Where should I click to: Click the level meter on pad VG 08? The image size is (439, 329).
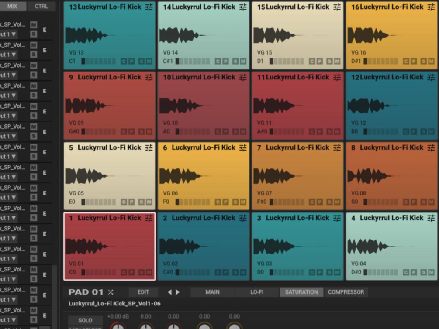point(381,202)
